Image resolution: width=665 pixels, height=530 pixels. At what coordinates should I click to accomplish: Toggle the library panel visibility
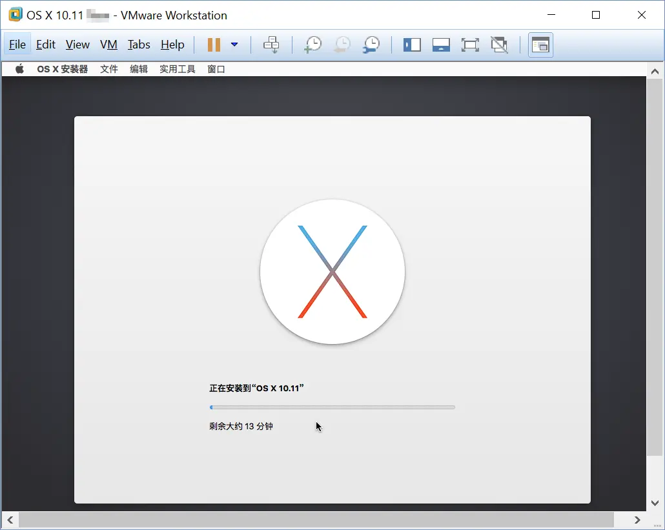[412, 45]
